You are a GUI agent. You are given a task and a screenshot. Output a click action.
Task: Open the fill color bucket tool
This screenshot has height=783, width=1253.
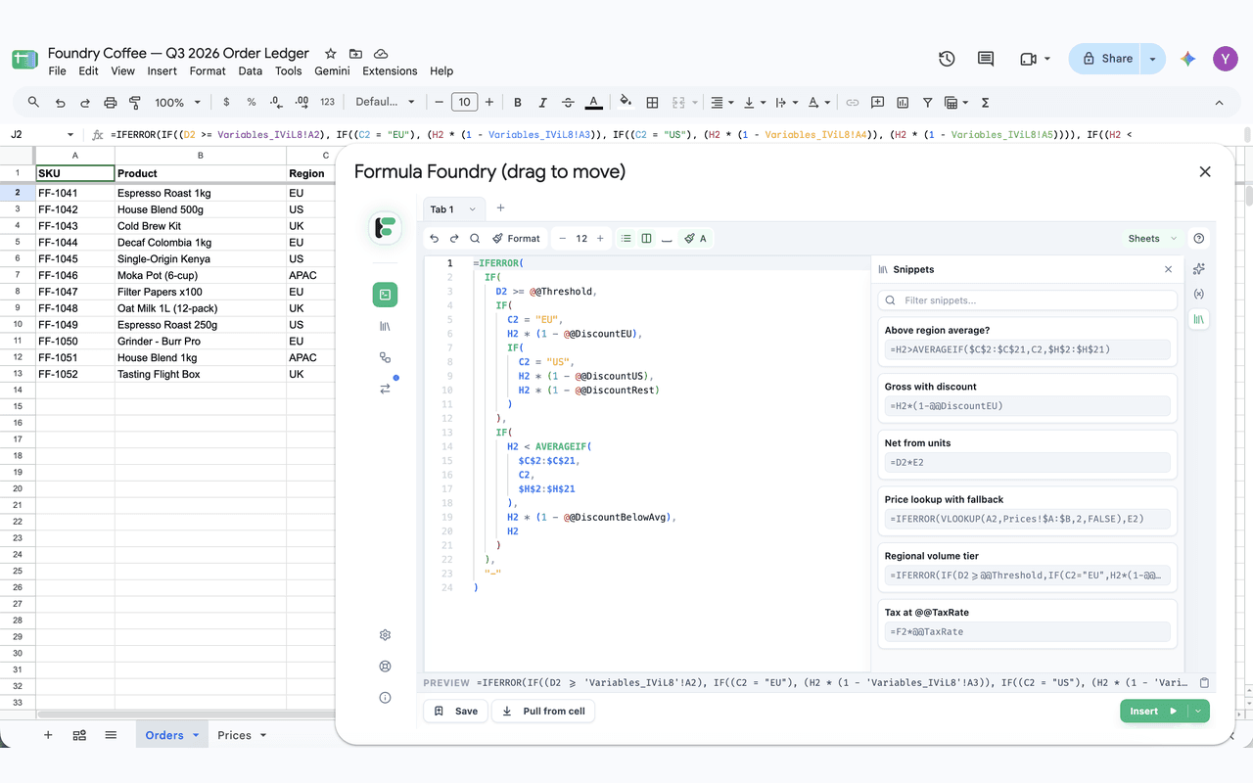[x=626, y=102]
